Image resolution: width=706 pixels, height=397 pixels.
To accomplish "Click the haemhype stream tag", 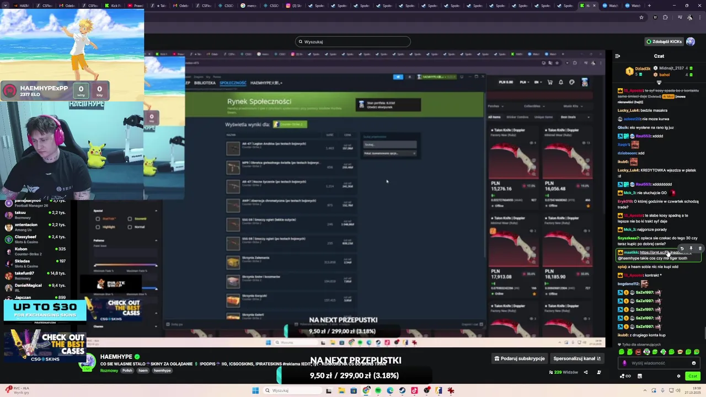I will click(162, 371).
